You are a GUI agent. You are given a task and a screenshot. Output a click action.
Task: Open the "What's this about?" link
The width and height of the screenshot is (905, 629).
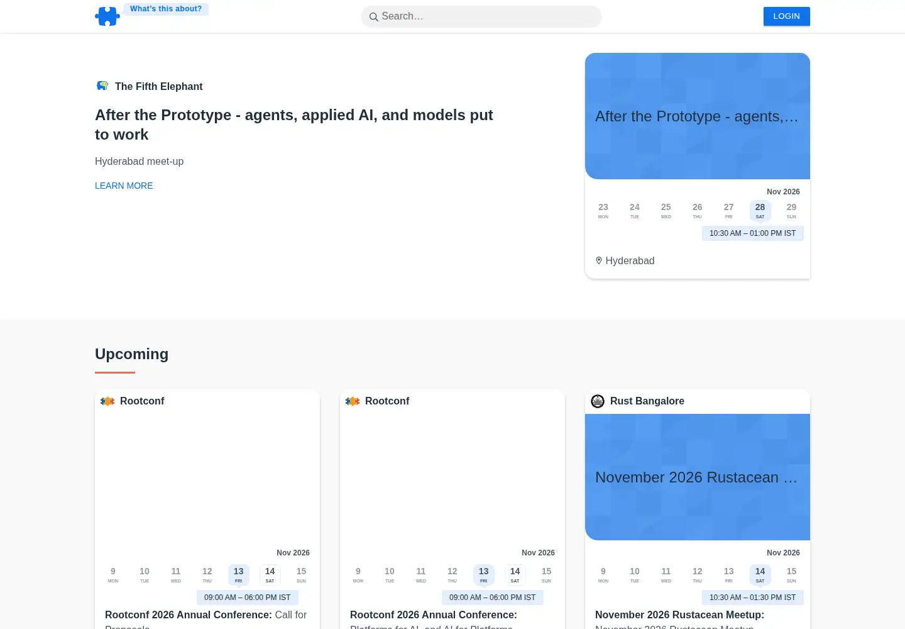coord(166,9)
